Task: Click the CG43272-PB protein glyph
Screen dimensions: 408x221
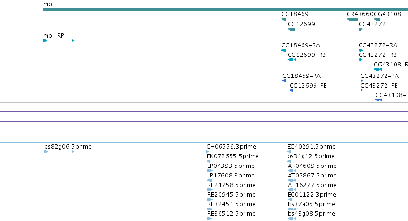Action: tap(361, 90)
